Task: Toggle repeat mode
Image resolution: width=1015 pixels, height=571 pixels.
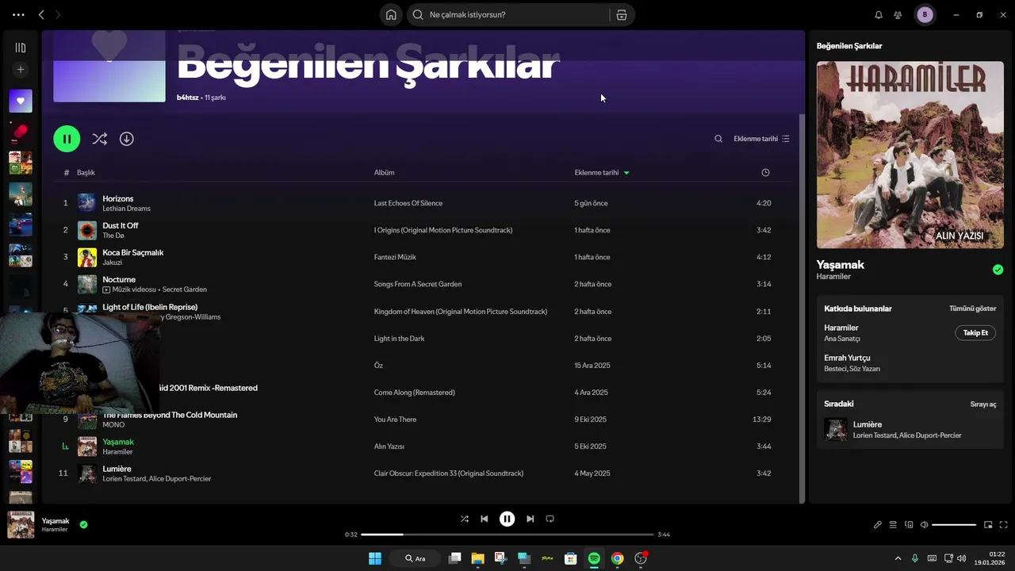Action: [x=550, y=519]
